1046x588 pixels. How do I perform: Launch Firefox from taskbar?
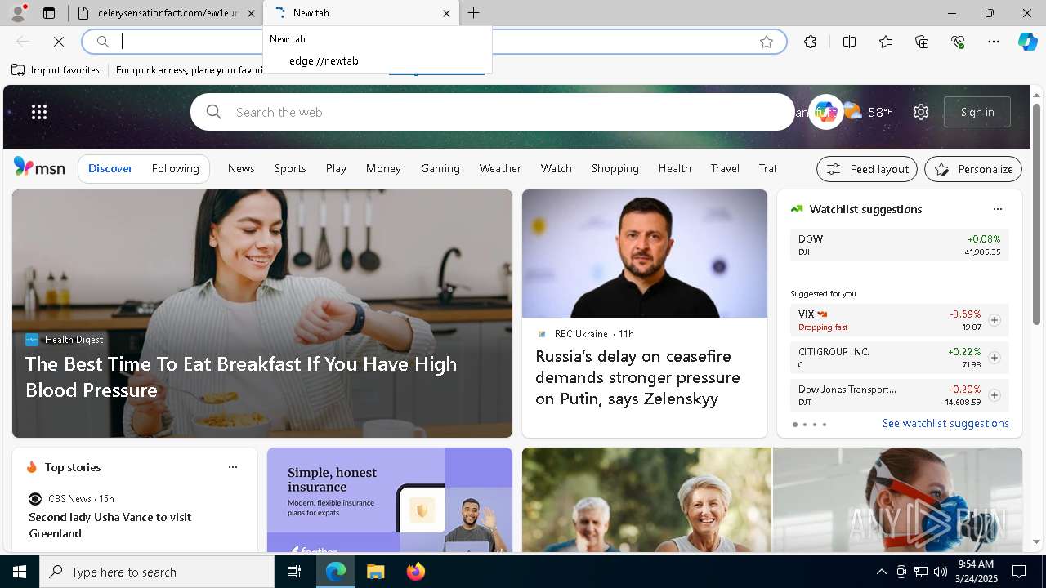tap(416, 572)
